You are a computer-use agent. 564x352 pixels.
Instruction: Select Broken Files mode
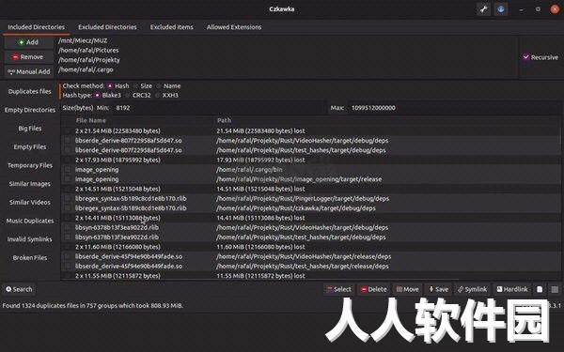coord(30,258)
